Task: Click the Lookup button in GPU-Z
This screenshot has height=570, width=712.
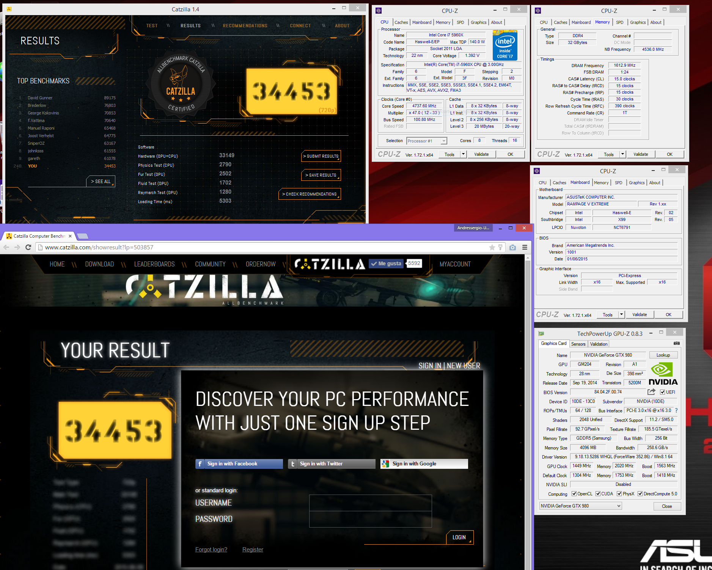Action: point(663,355)
